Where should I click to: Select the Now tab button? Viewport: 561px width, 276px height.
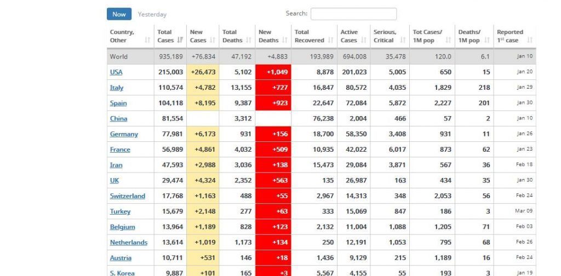[119, 14]
